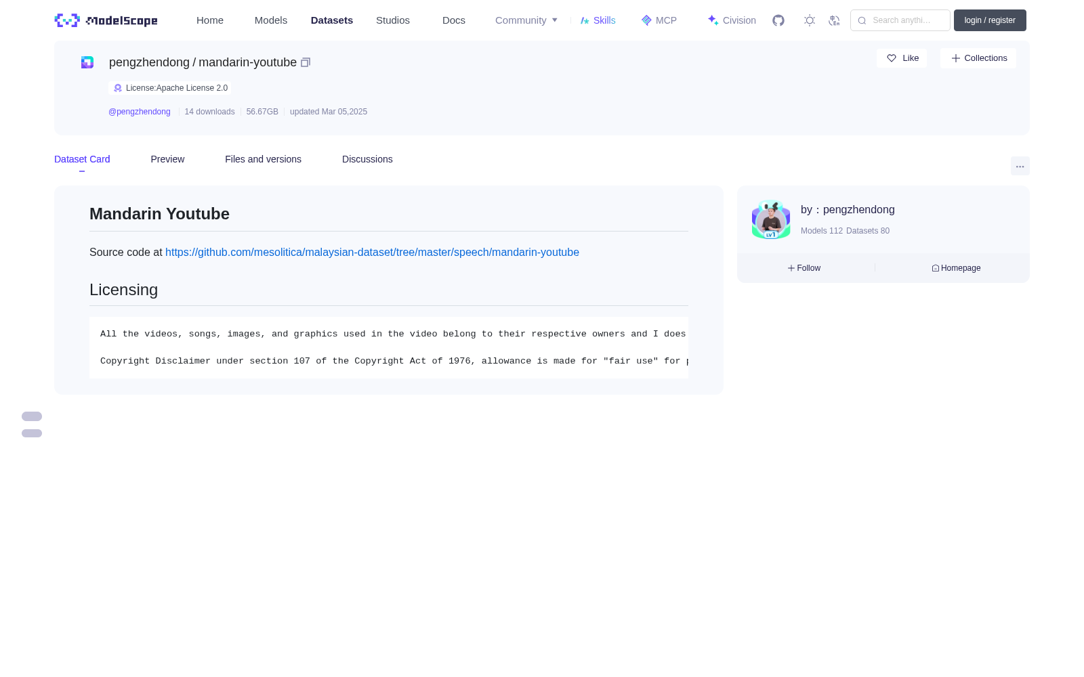Add dataset to Collections
The height and width of the screenshot is (677, 1084).
tap(978, 58)
